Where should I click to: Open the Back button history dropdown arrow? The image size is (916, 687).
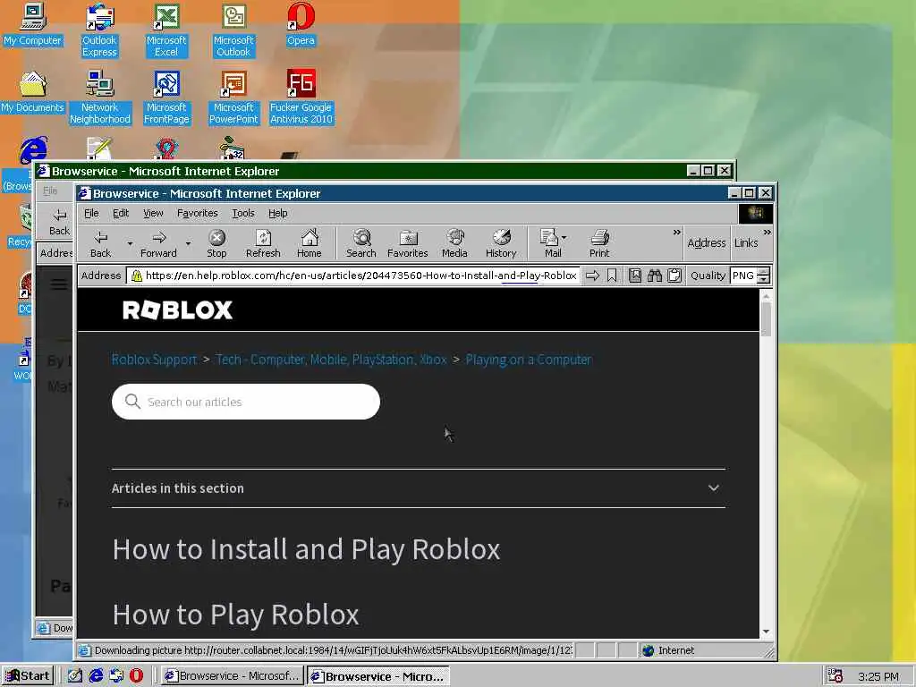(x=130, y=243)
